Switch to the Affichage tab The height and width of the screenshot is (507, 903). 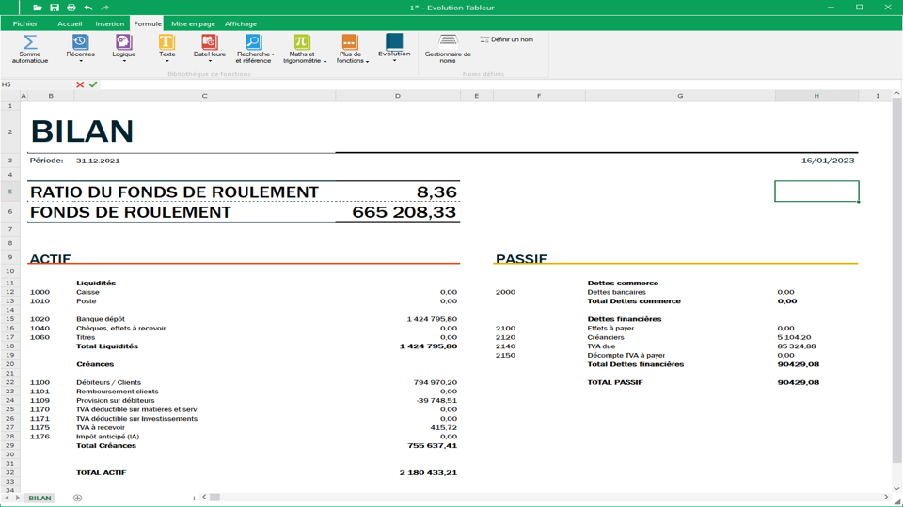241,23
